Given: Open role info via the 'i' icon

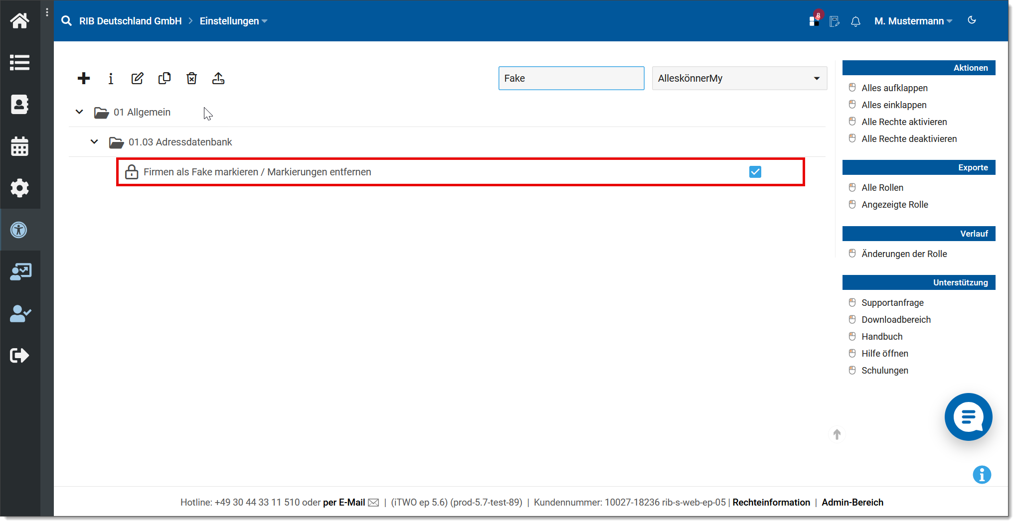Looking at the screenshot, I should (x=111, y=78).
